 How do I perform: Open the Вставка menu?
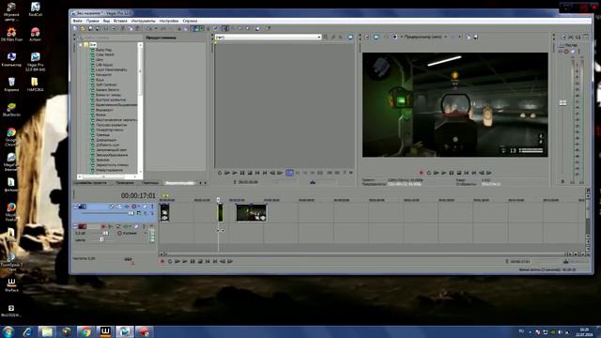pos(120,21)
